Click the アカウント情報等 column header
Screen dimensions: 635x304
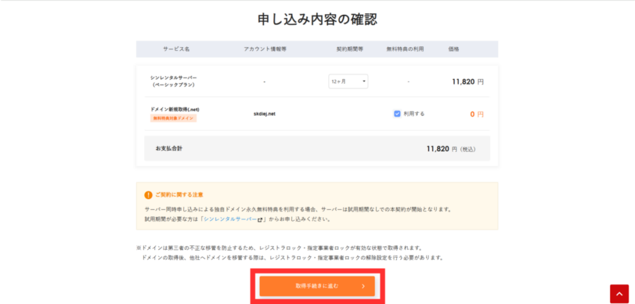265,49
